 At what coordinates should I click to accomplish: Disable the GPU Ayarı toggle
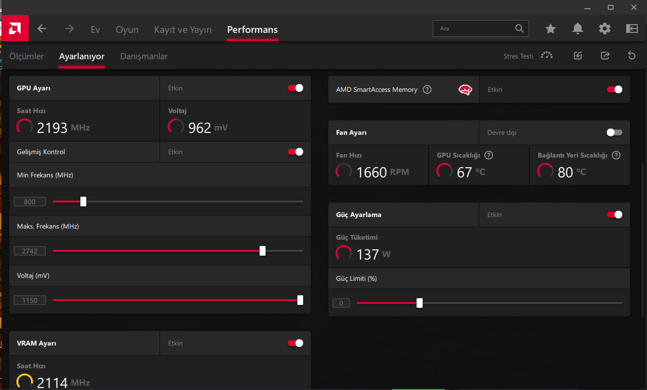(x=295, y=88)
